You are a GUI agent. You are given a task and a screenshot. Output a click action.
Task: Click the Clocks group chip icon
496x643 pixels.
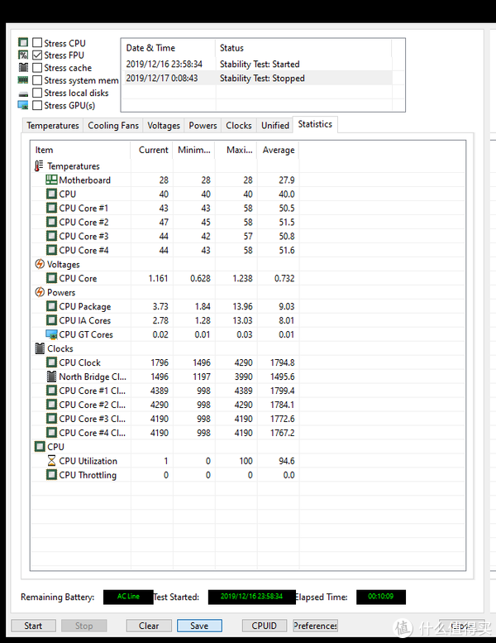(x=40, y=348)
